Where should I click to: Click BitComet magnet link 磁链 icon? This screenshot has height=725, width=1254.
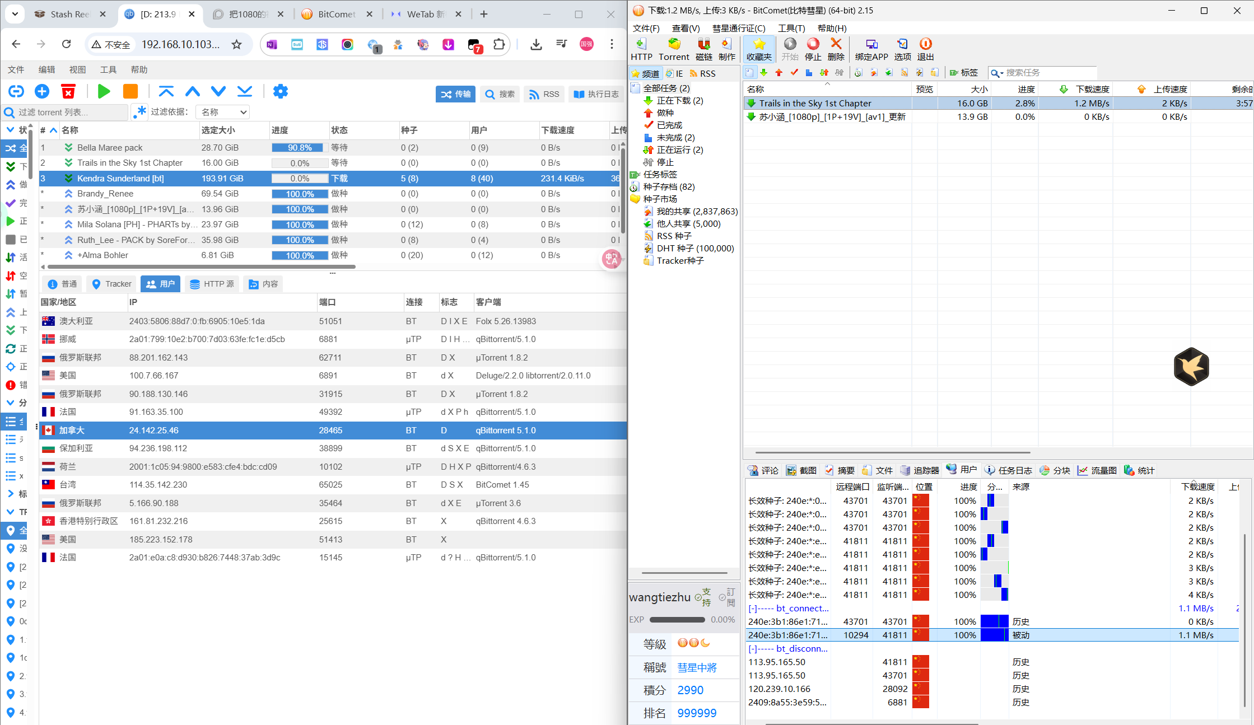(703, 49)
